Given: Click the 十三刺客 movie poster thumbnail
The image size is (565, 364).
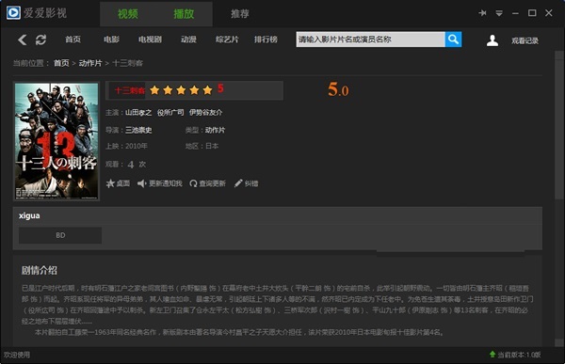Looking at the screenshot, I should click(x=56, y=141).
